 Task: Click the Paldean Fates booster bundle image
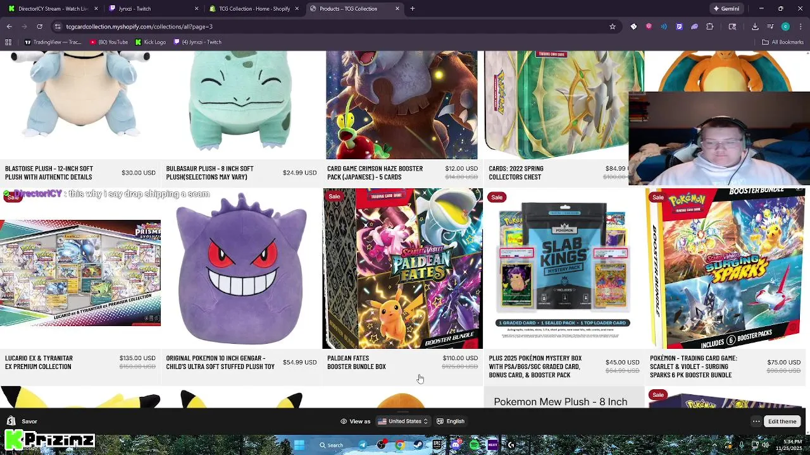click(402, 269)
